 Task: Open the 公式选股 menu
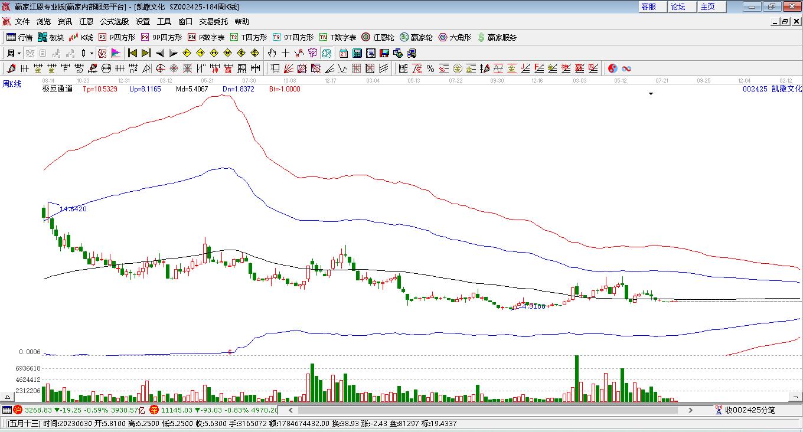click(114, 21)
